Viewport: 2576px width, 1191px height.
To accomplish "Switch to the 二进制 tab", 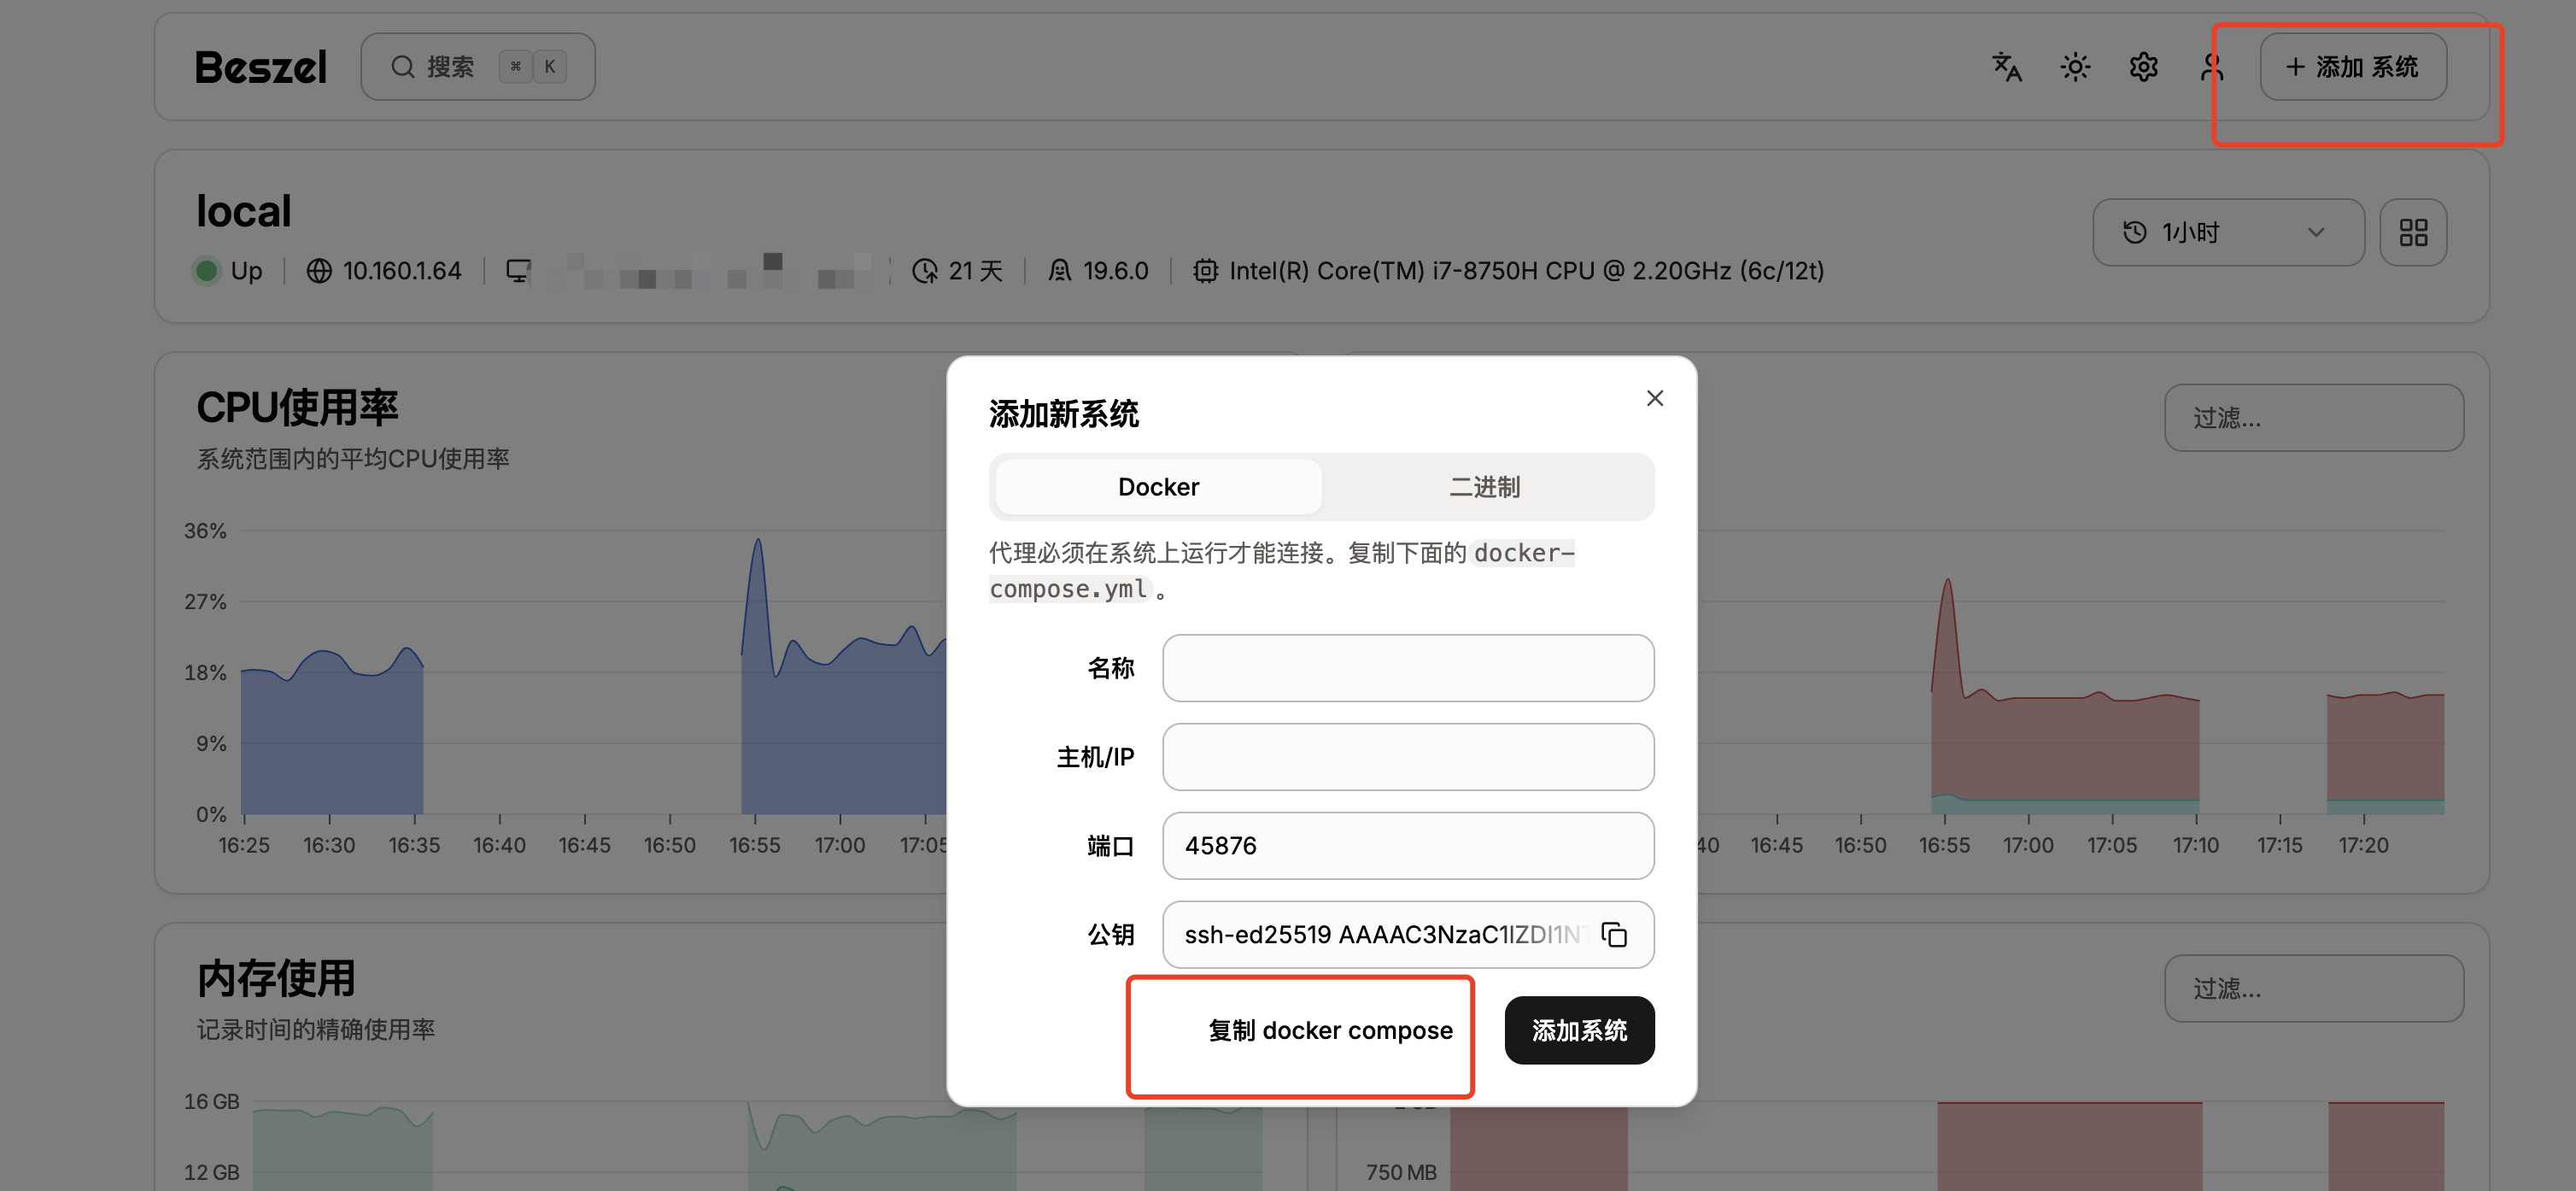I will (1483, 487).
